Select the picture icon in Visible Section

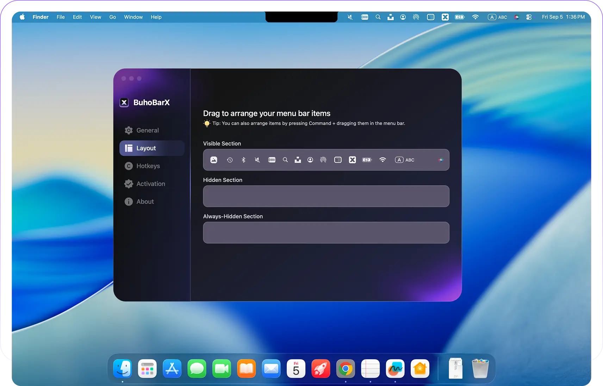[x=214, y=160]
